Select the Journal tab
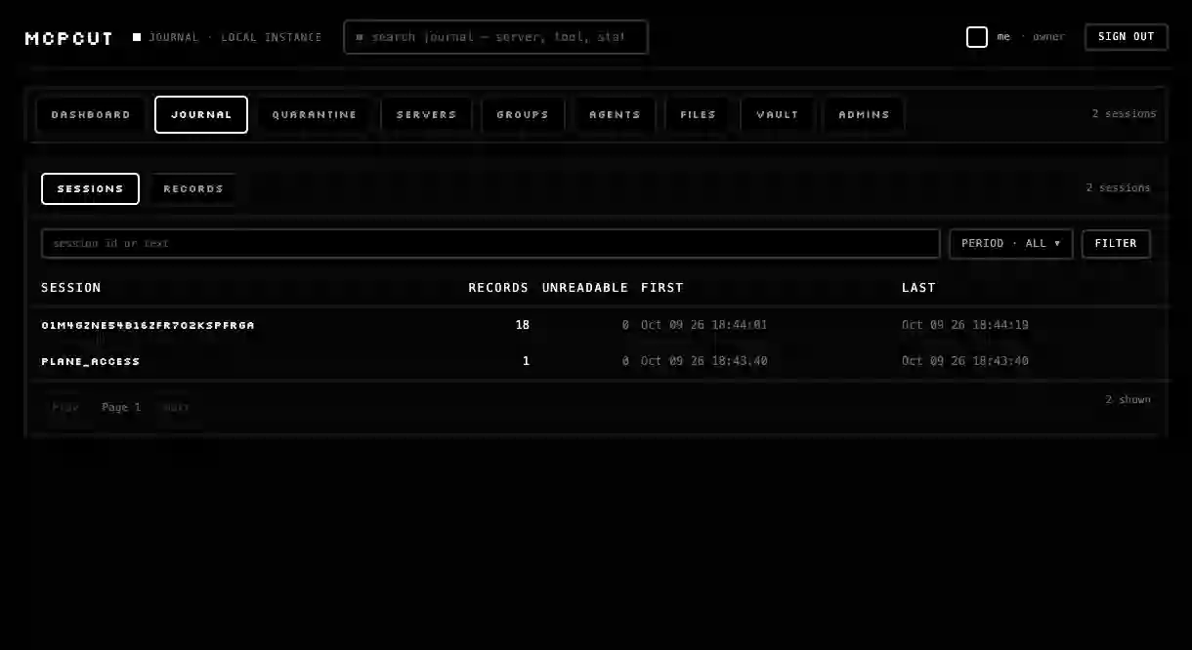 point(201,114)
